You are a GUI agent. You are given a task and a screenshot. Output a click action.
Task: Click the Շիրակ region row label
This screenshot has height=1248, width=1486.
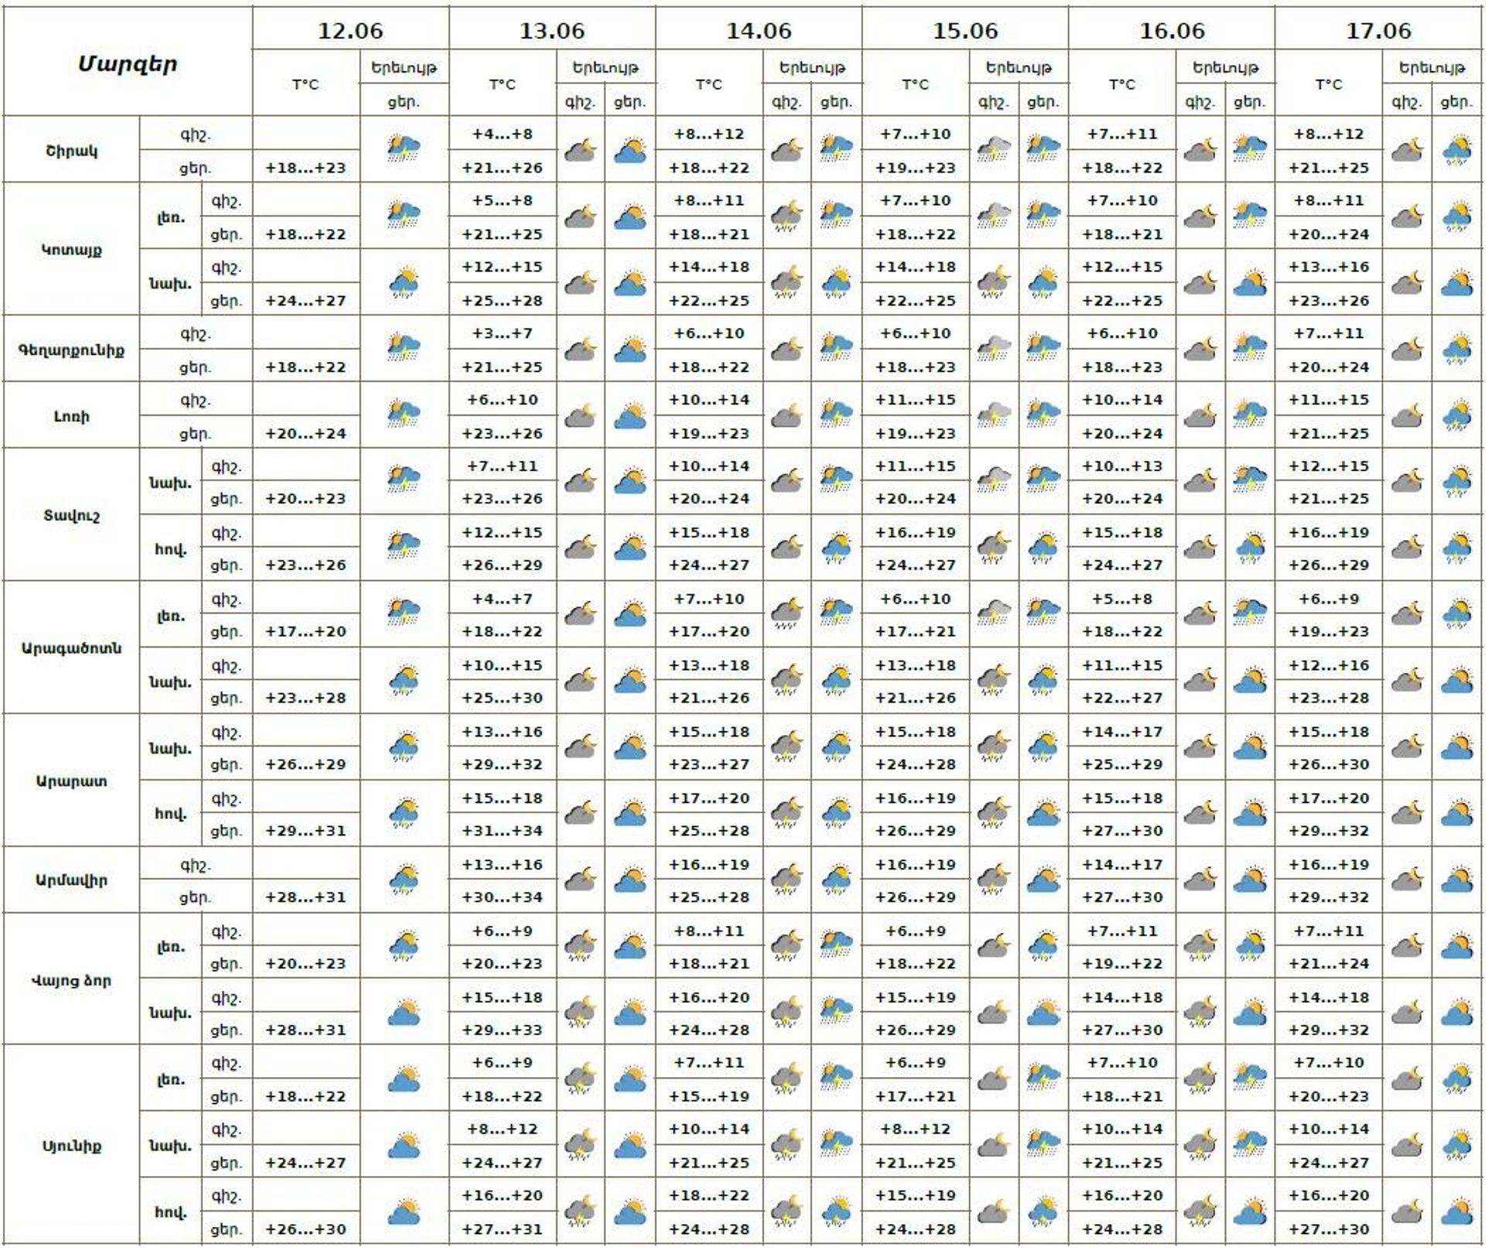pos(72,151)
